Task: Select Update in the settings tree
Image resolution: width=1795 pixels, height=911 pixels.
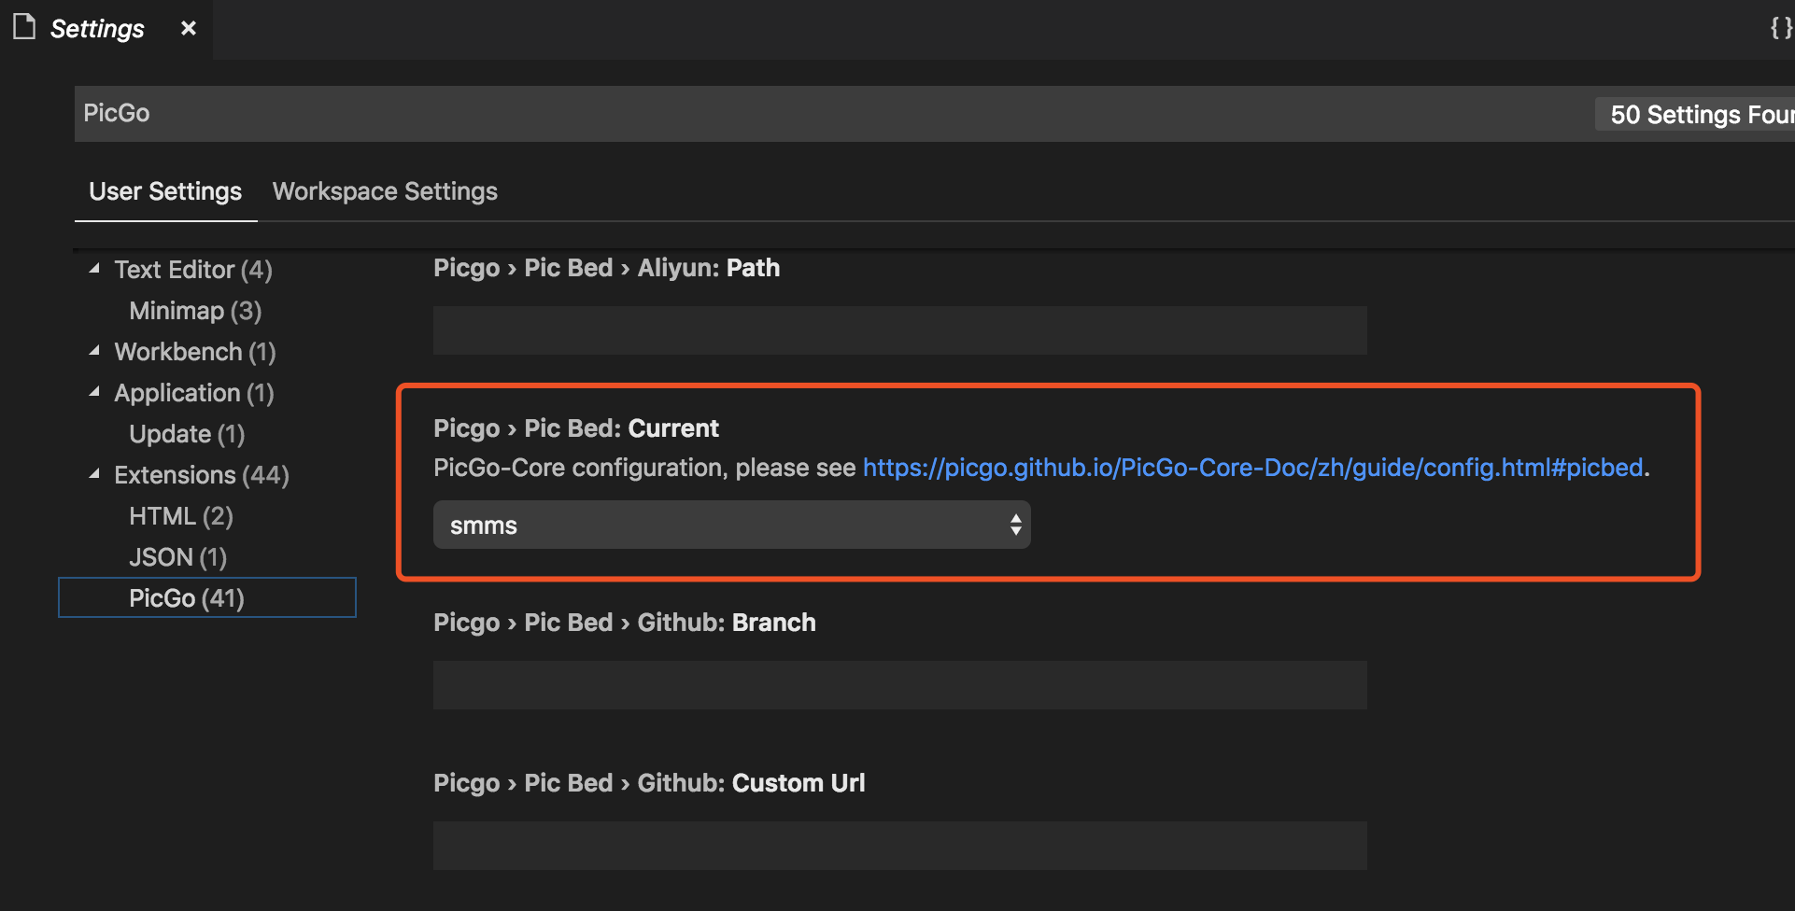Action: click(187, 434)
